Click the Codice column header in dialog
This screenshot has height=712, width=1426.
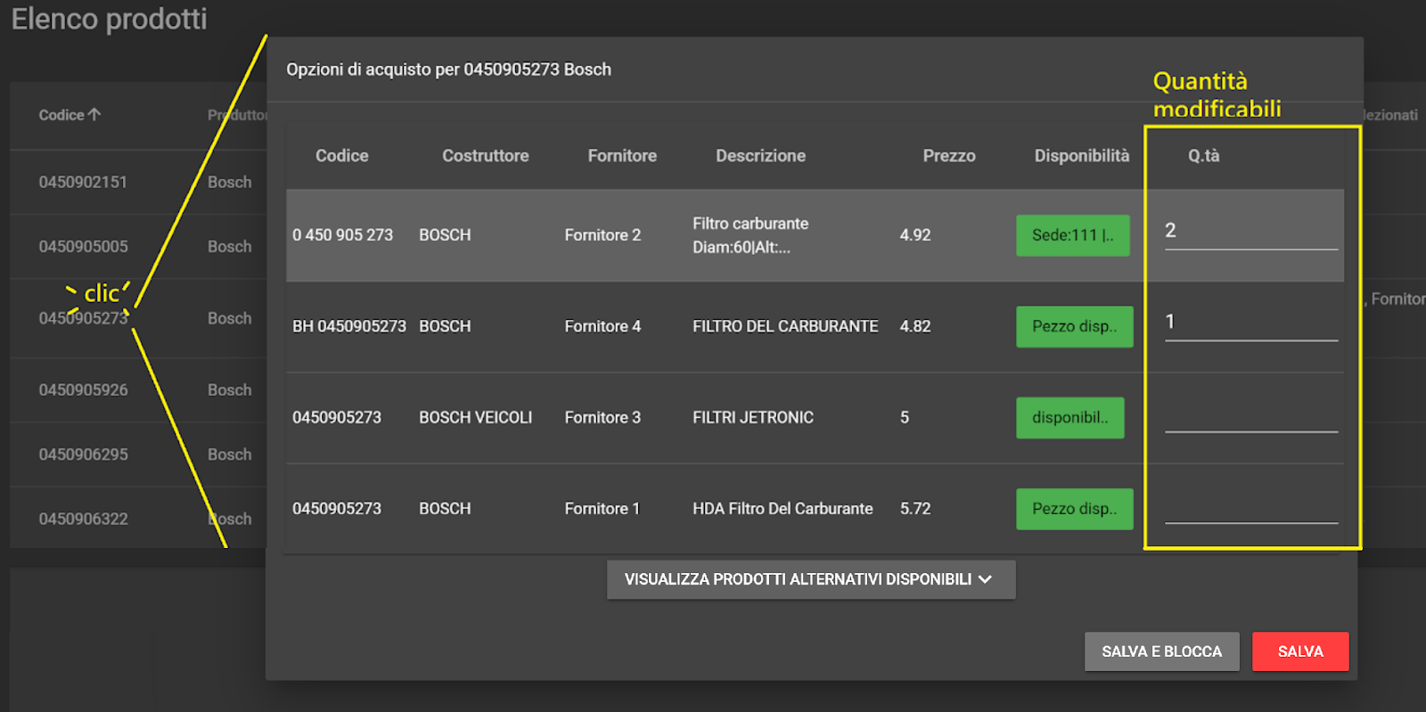point(342,156)
